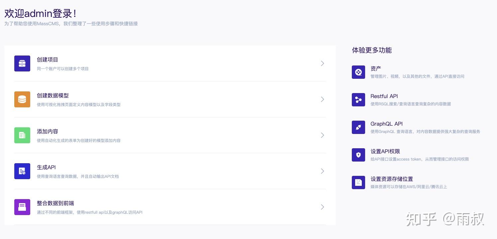Click the purple 整合数据到前端 icon
The image size is (497, 239).
click(22, 207)
